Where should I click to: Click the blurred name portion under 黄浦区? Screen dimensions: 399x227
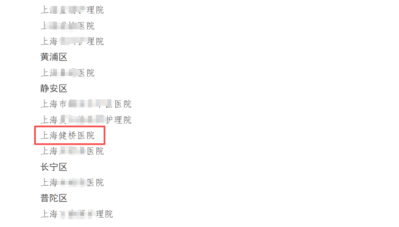[64, 73]
